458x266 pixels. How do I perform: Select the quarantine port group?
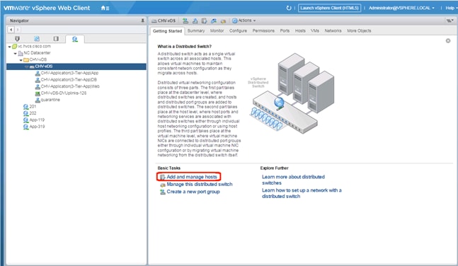pyautogui.click(x=50, y=100)
